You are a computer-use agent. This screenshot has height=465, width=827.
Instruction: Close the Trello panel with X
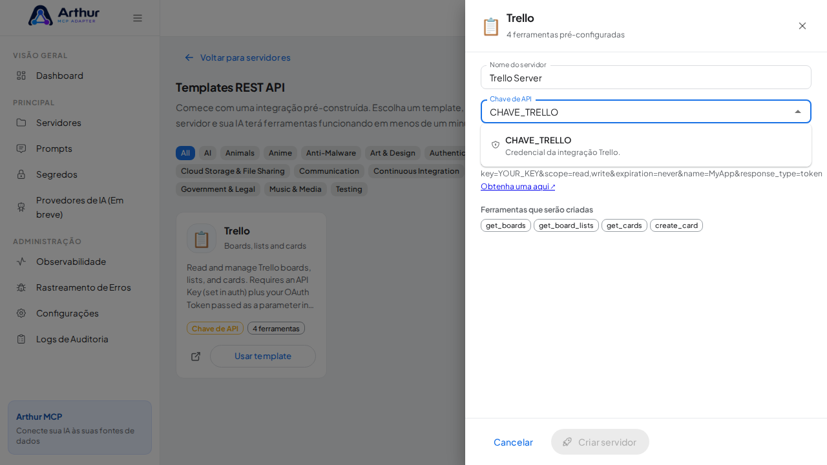tap(802, 26)
